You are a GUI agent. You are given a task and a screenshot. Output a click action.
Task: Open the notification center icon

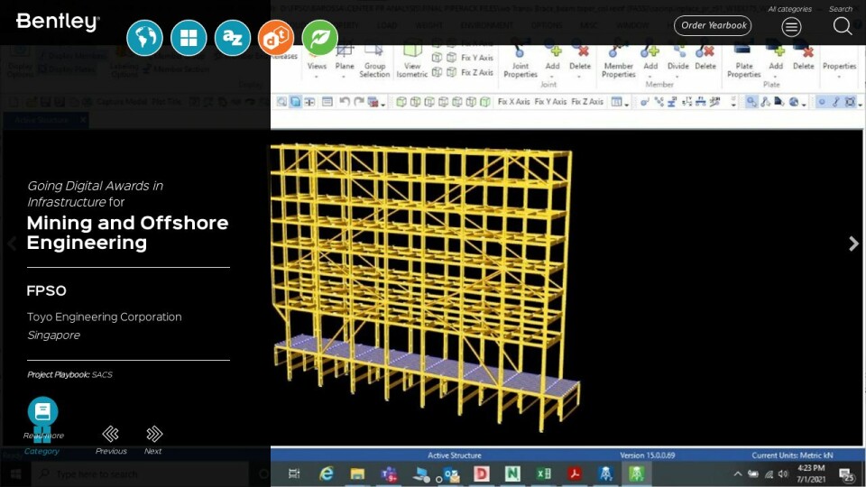tap(846, 474)
